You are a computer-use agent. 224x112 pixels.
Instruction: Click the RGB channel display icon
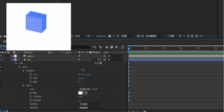click(x=118, y=36)
